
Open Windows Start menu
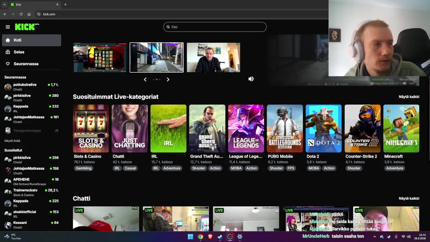190,237
